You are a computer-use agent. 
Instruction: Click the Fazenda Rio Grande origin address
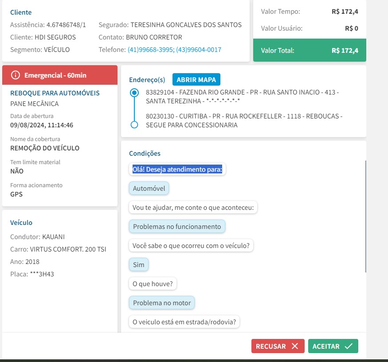point(243,97)
